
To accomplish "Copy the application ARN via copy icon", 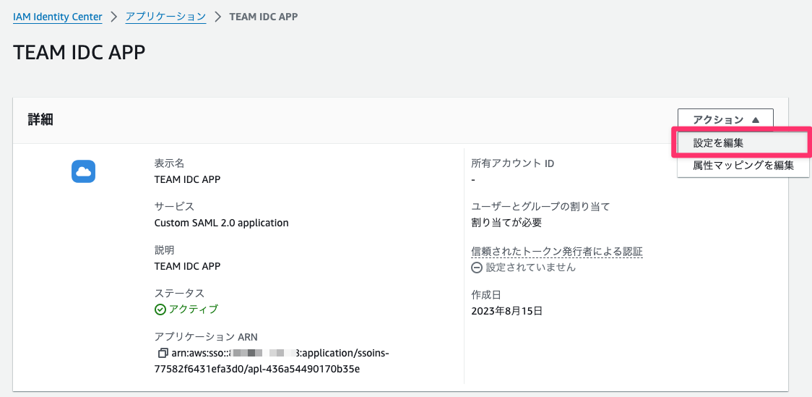I will [x=163, y=353].
